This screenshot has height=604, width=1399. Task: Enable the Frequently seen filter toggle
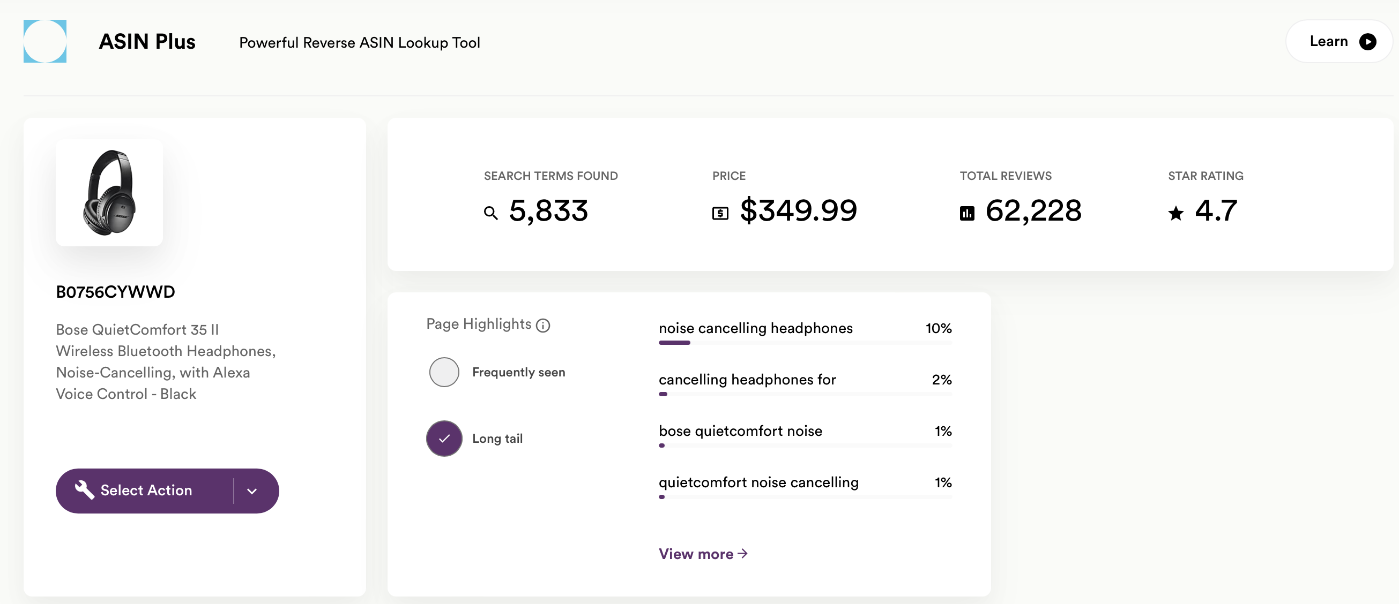pos(443,372)
